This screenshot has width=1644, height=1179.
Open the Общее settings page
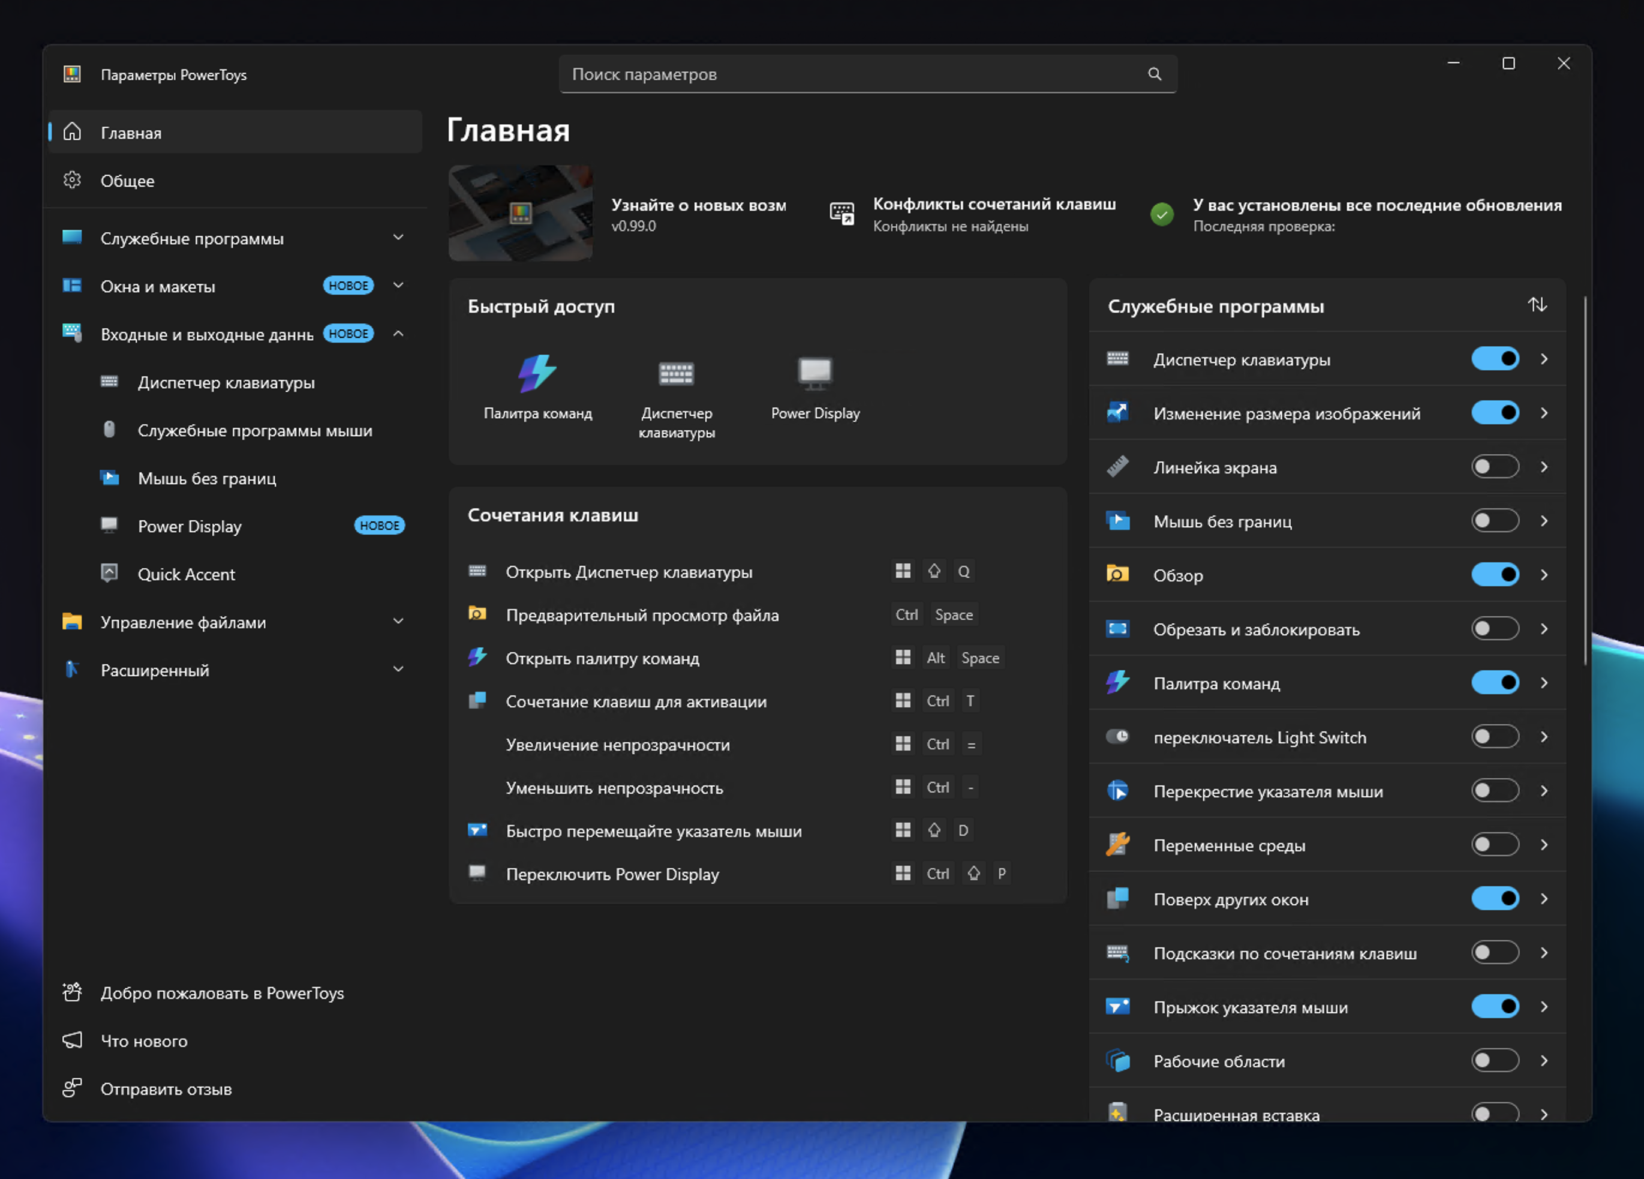(128, 181)
